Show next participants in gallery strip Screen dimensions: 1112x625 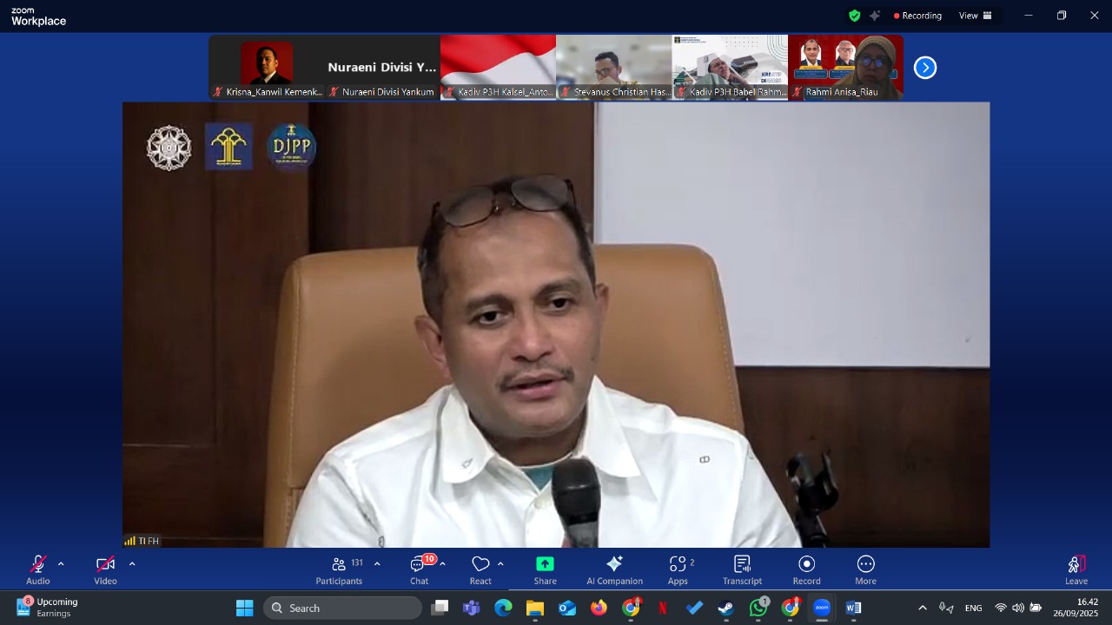pyautogui.click(x=925, y=68)
